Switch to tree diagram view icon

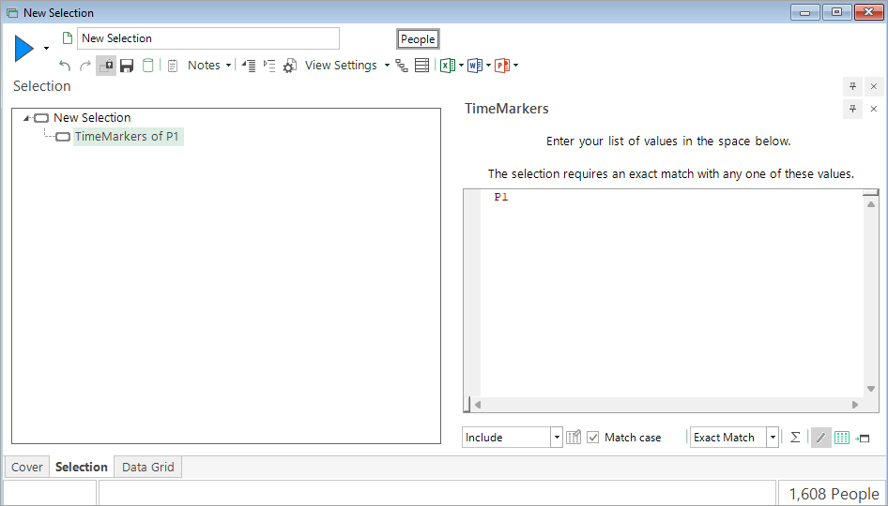click(402, 66)
